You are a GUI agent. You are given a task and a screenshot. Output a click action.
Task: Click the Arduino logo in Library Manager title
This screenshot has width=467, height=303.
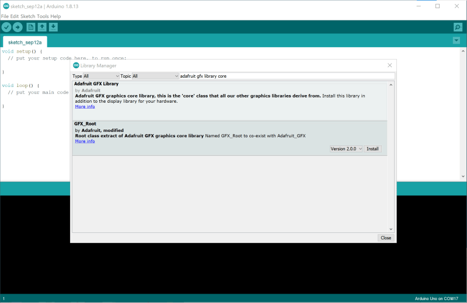click(x=76, y=65)
